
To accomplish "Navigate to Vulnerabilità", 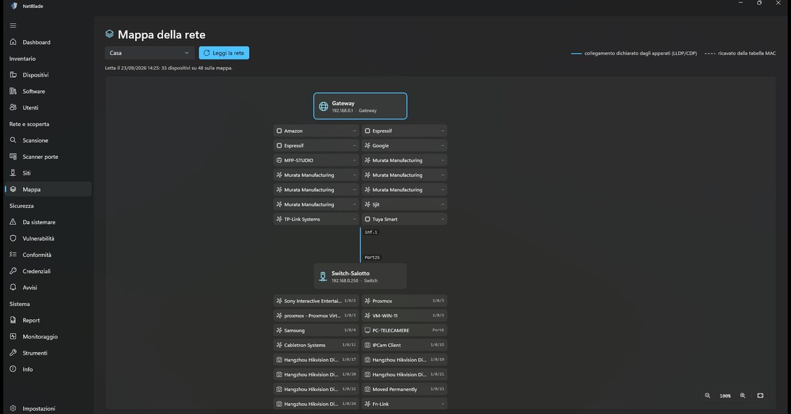I will (46, 239).
